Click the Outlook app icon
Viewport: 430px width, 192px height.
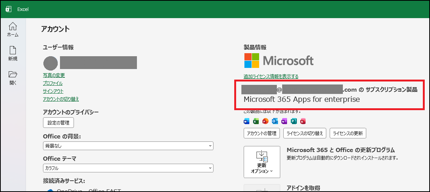click(275, 121)
